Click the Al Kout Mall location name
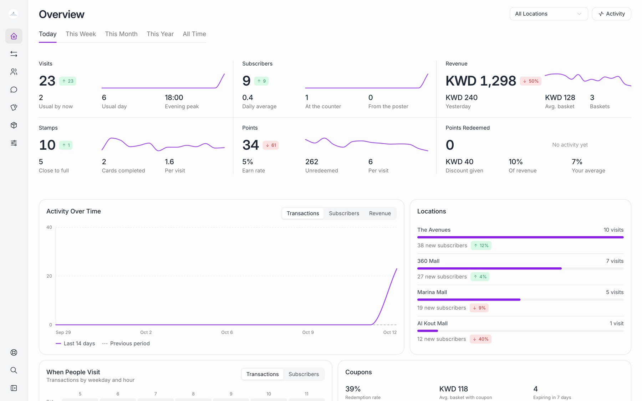 coord(432,324)
